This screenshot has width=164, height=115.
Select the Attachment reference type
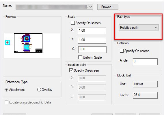coord(6,90)
